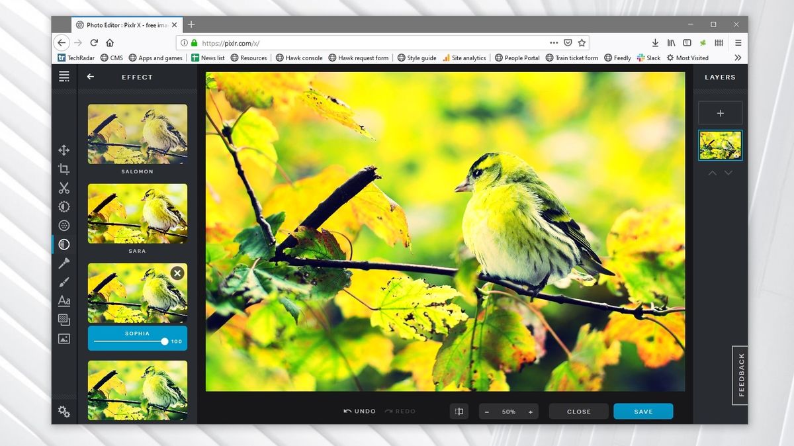
Task: Select the Arrange move tool
Action: click(x=64, y=150)
